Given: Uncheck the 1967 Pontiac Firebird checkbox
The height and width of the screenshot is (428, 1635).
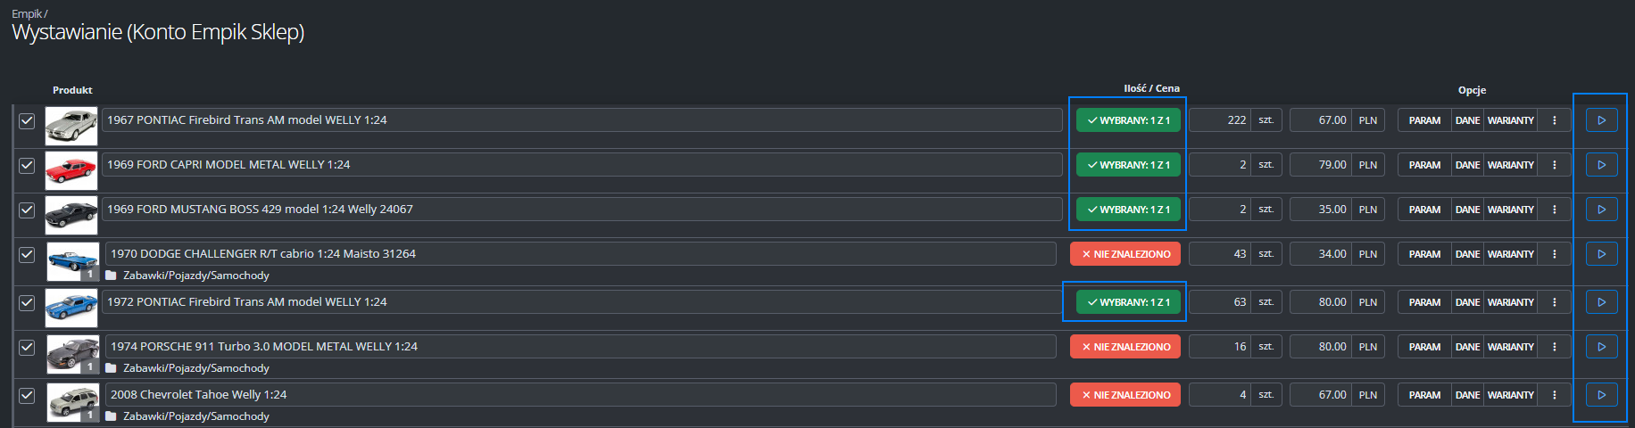Looking at the screenshot, I should point(27,120).
